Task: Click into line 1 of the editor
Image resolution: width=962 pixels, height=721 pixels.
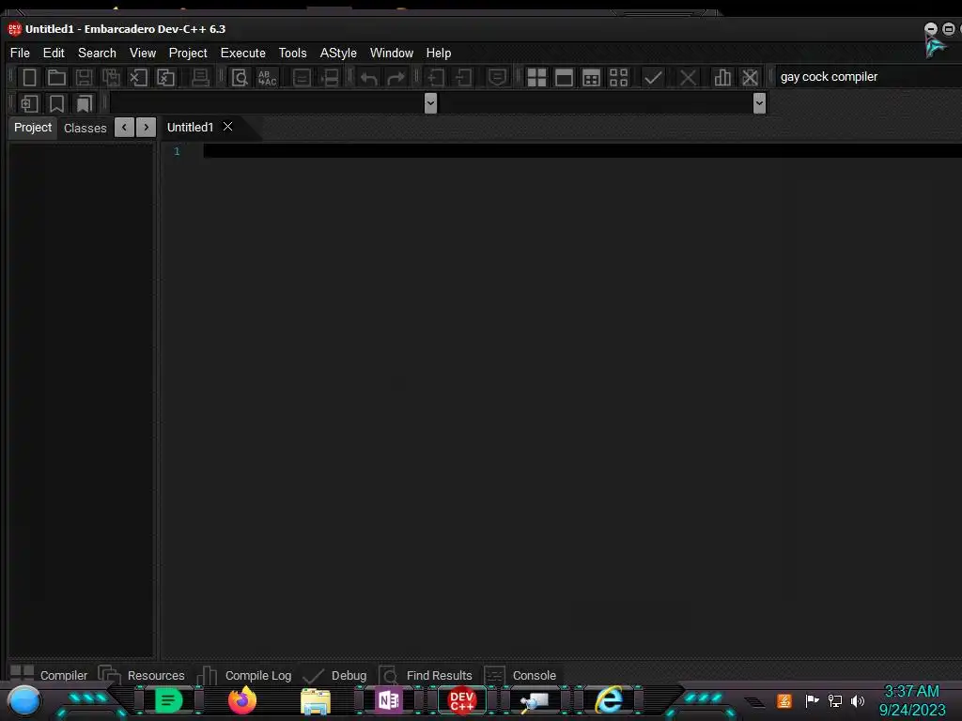Action: click(582, 151)
